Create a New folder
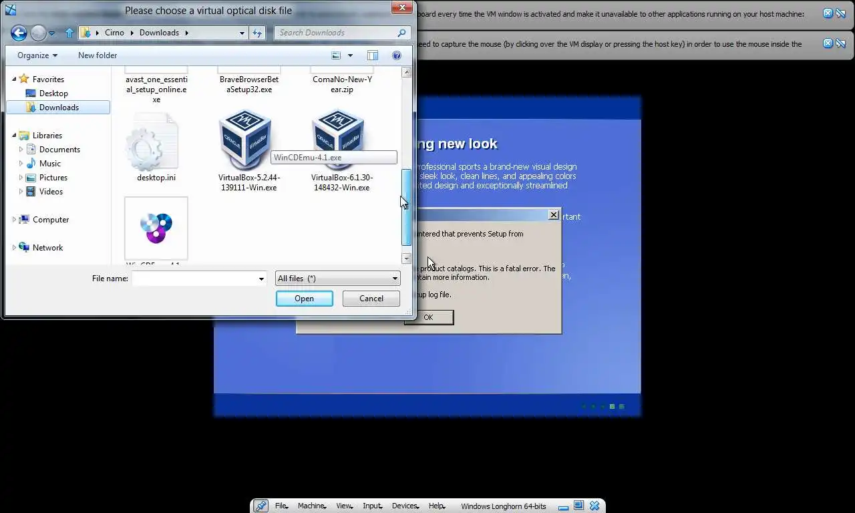 click(x=98, y=55)
